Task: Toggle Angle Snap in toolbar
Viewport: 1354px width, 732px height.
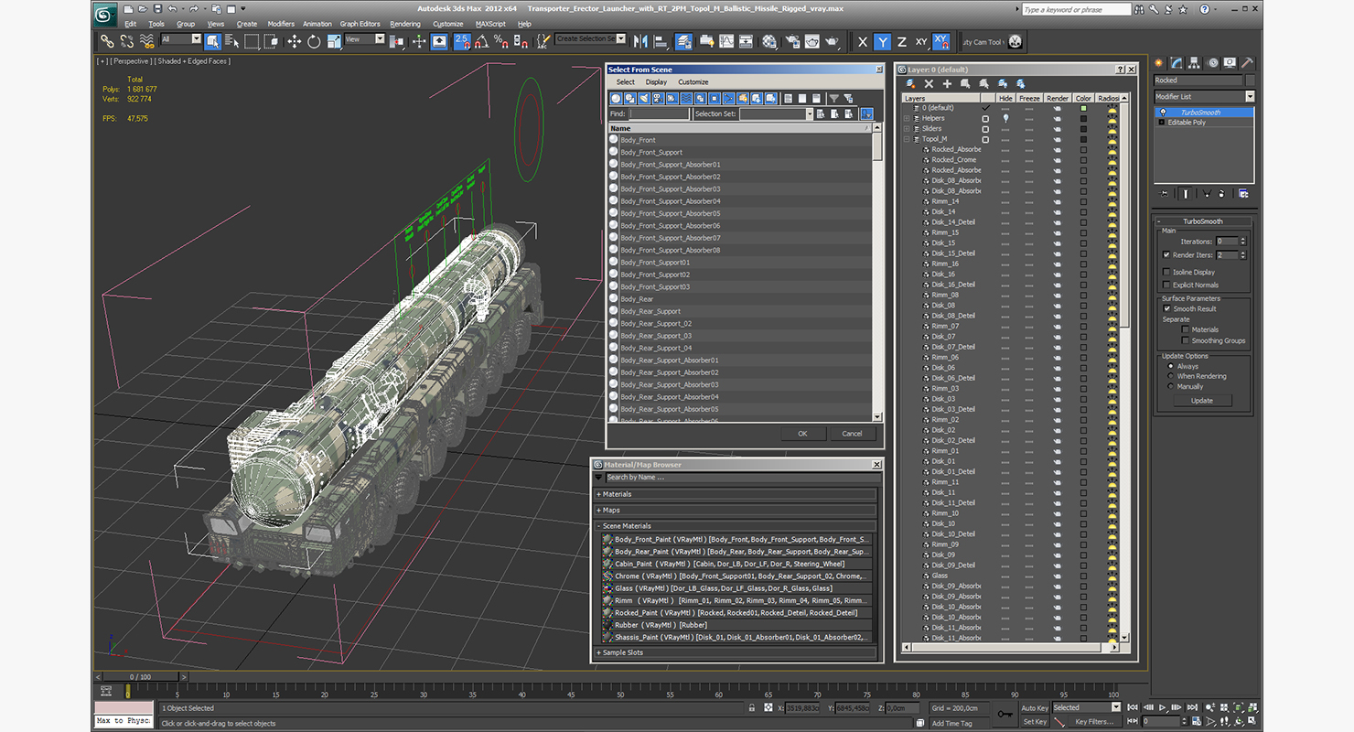Action: (481, 41)
